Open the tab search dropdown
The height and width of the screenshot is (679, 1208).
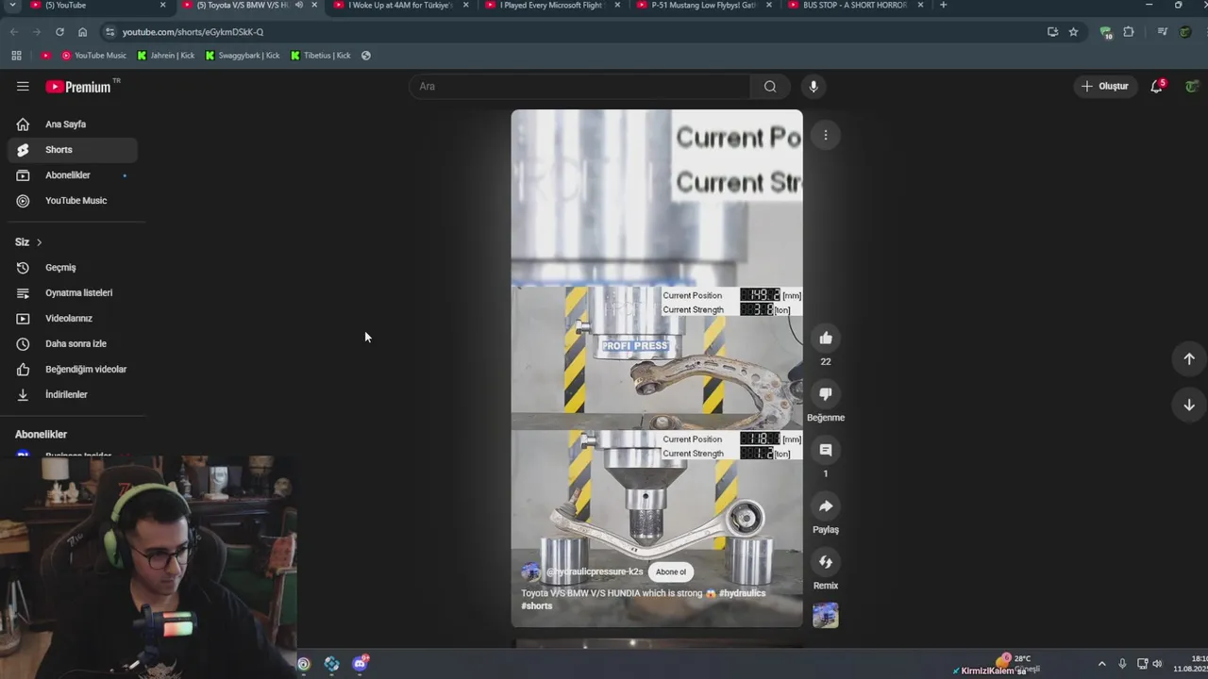point(12,5)
